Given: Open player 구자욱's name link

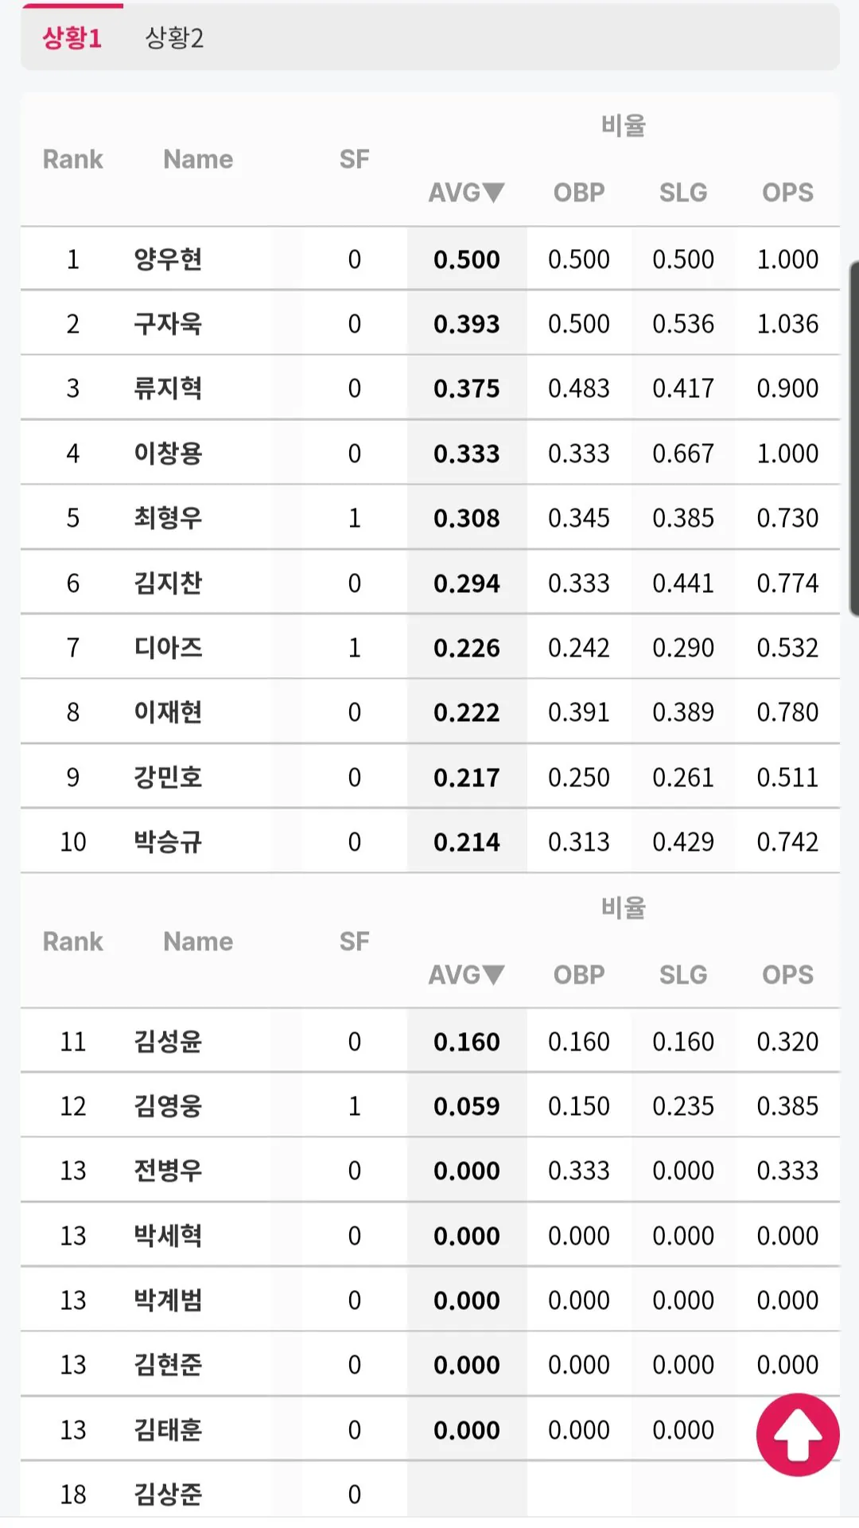Looking at the screenshot, I should pos(168,324).
